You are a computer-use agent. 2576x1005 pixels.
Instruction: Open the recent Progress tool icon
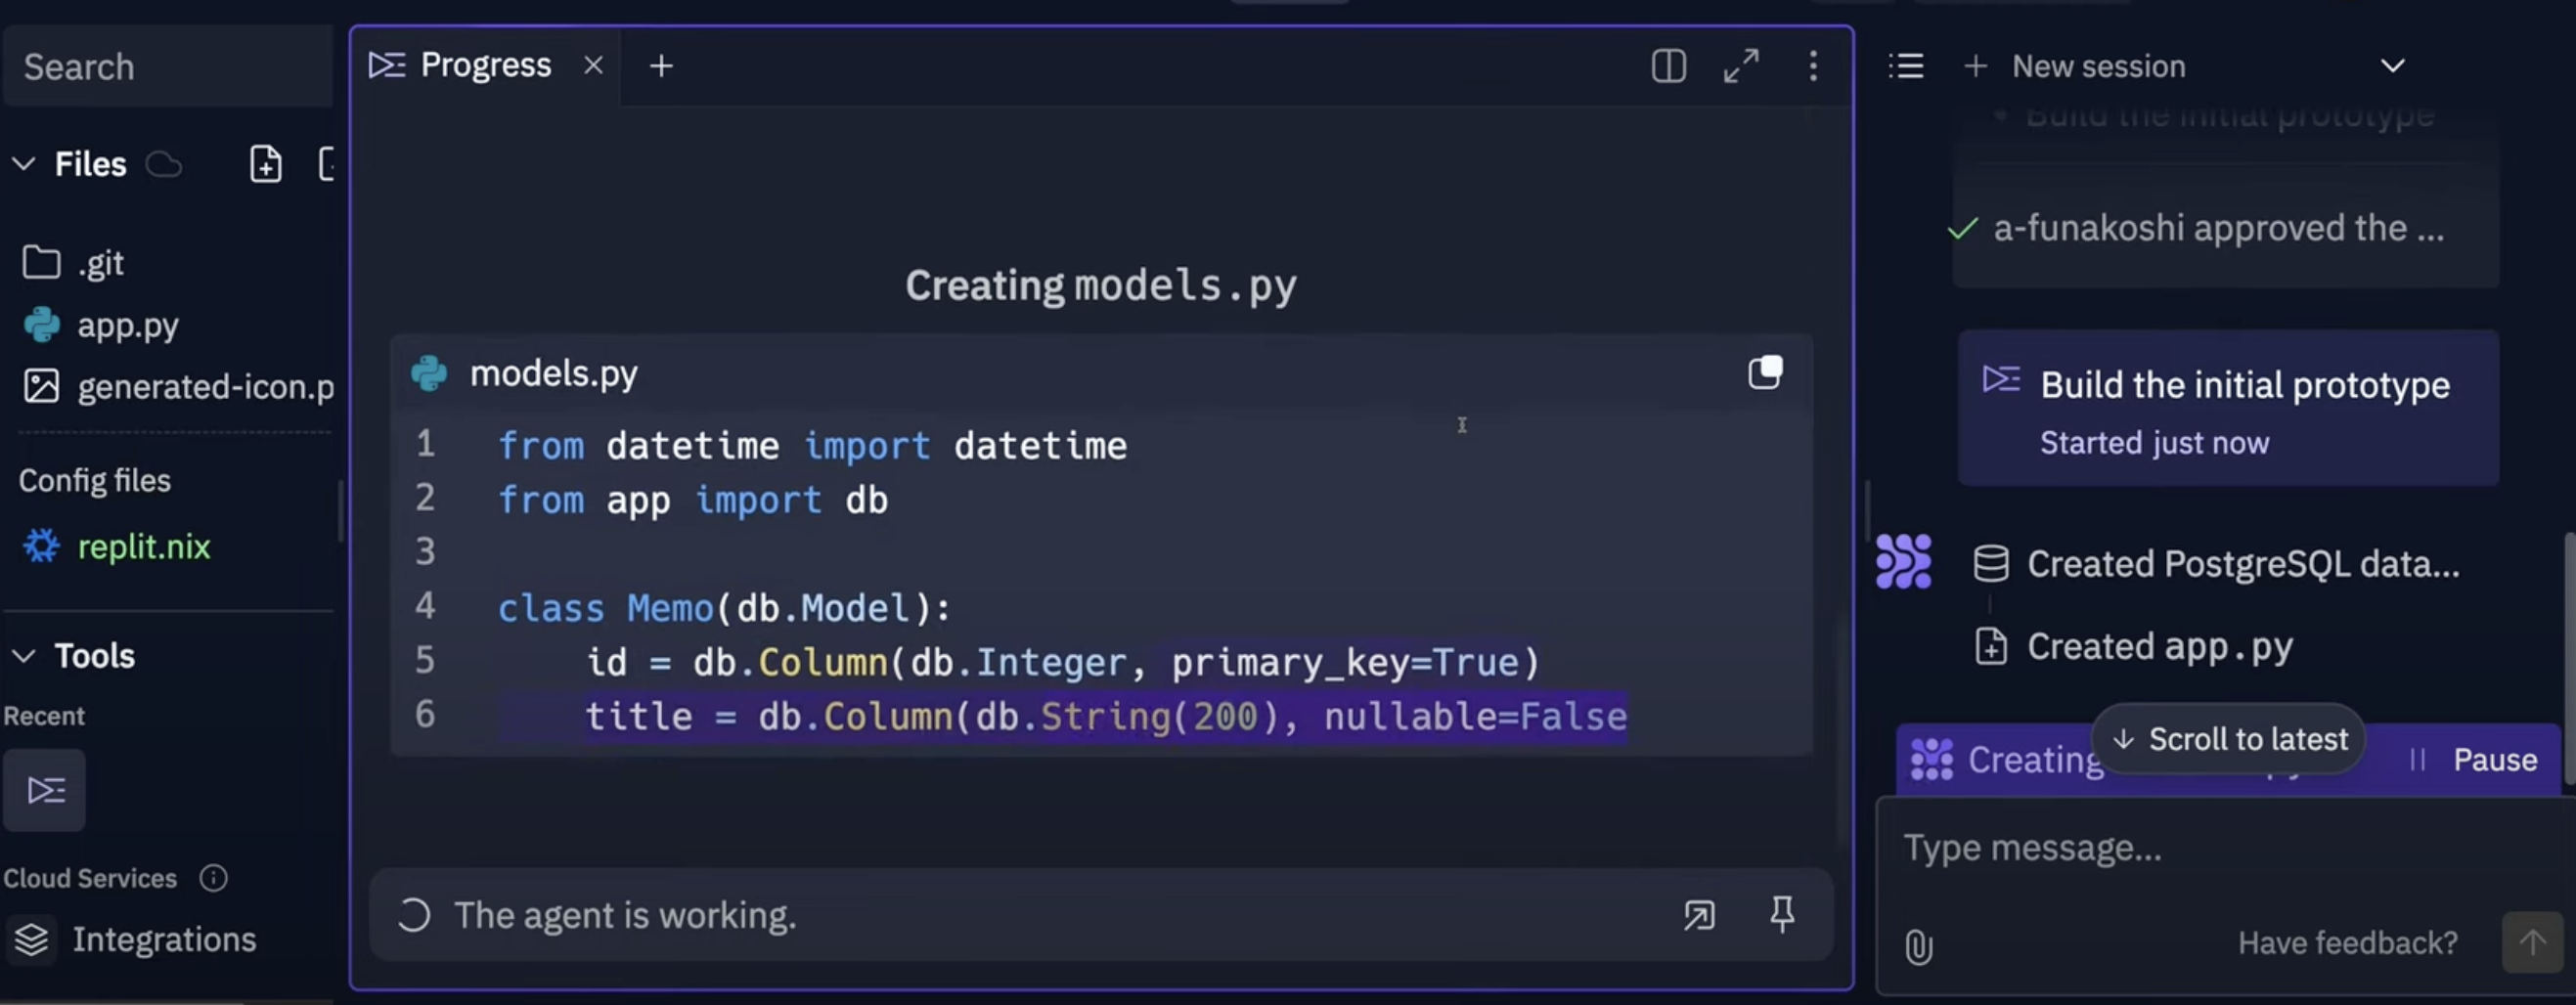click(x=45, y=790)
